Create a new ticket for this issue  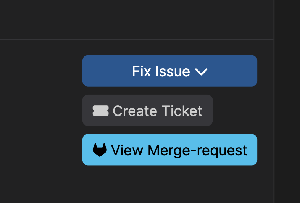[147, 110]
